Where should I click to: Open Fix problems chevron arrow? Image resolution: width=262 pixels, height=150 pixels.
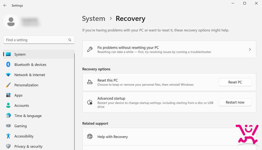pyautogui.click(x=250, y=49)
